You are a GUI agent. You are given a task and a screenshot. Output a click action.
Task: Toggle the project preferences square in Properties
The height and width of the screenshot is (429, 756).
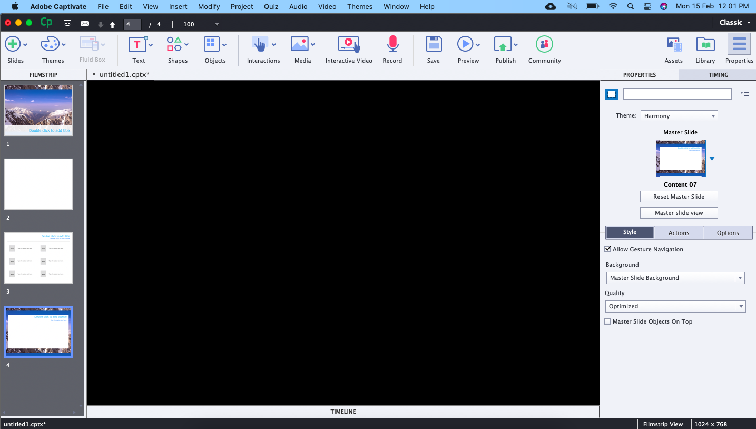tap(612, 94)
